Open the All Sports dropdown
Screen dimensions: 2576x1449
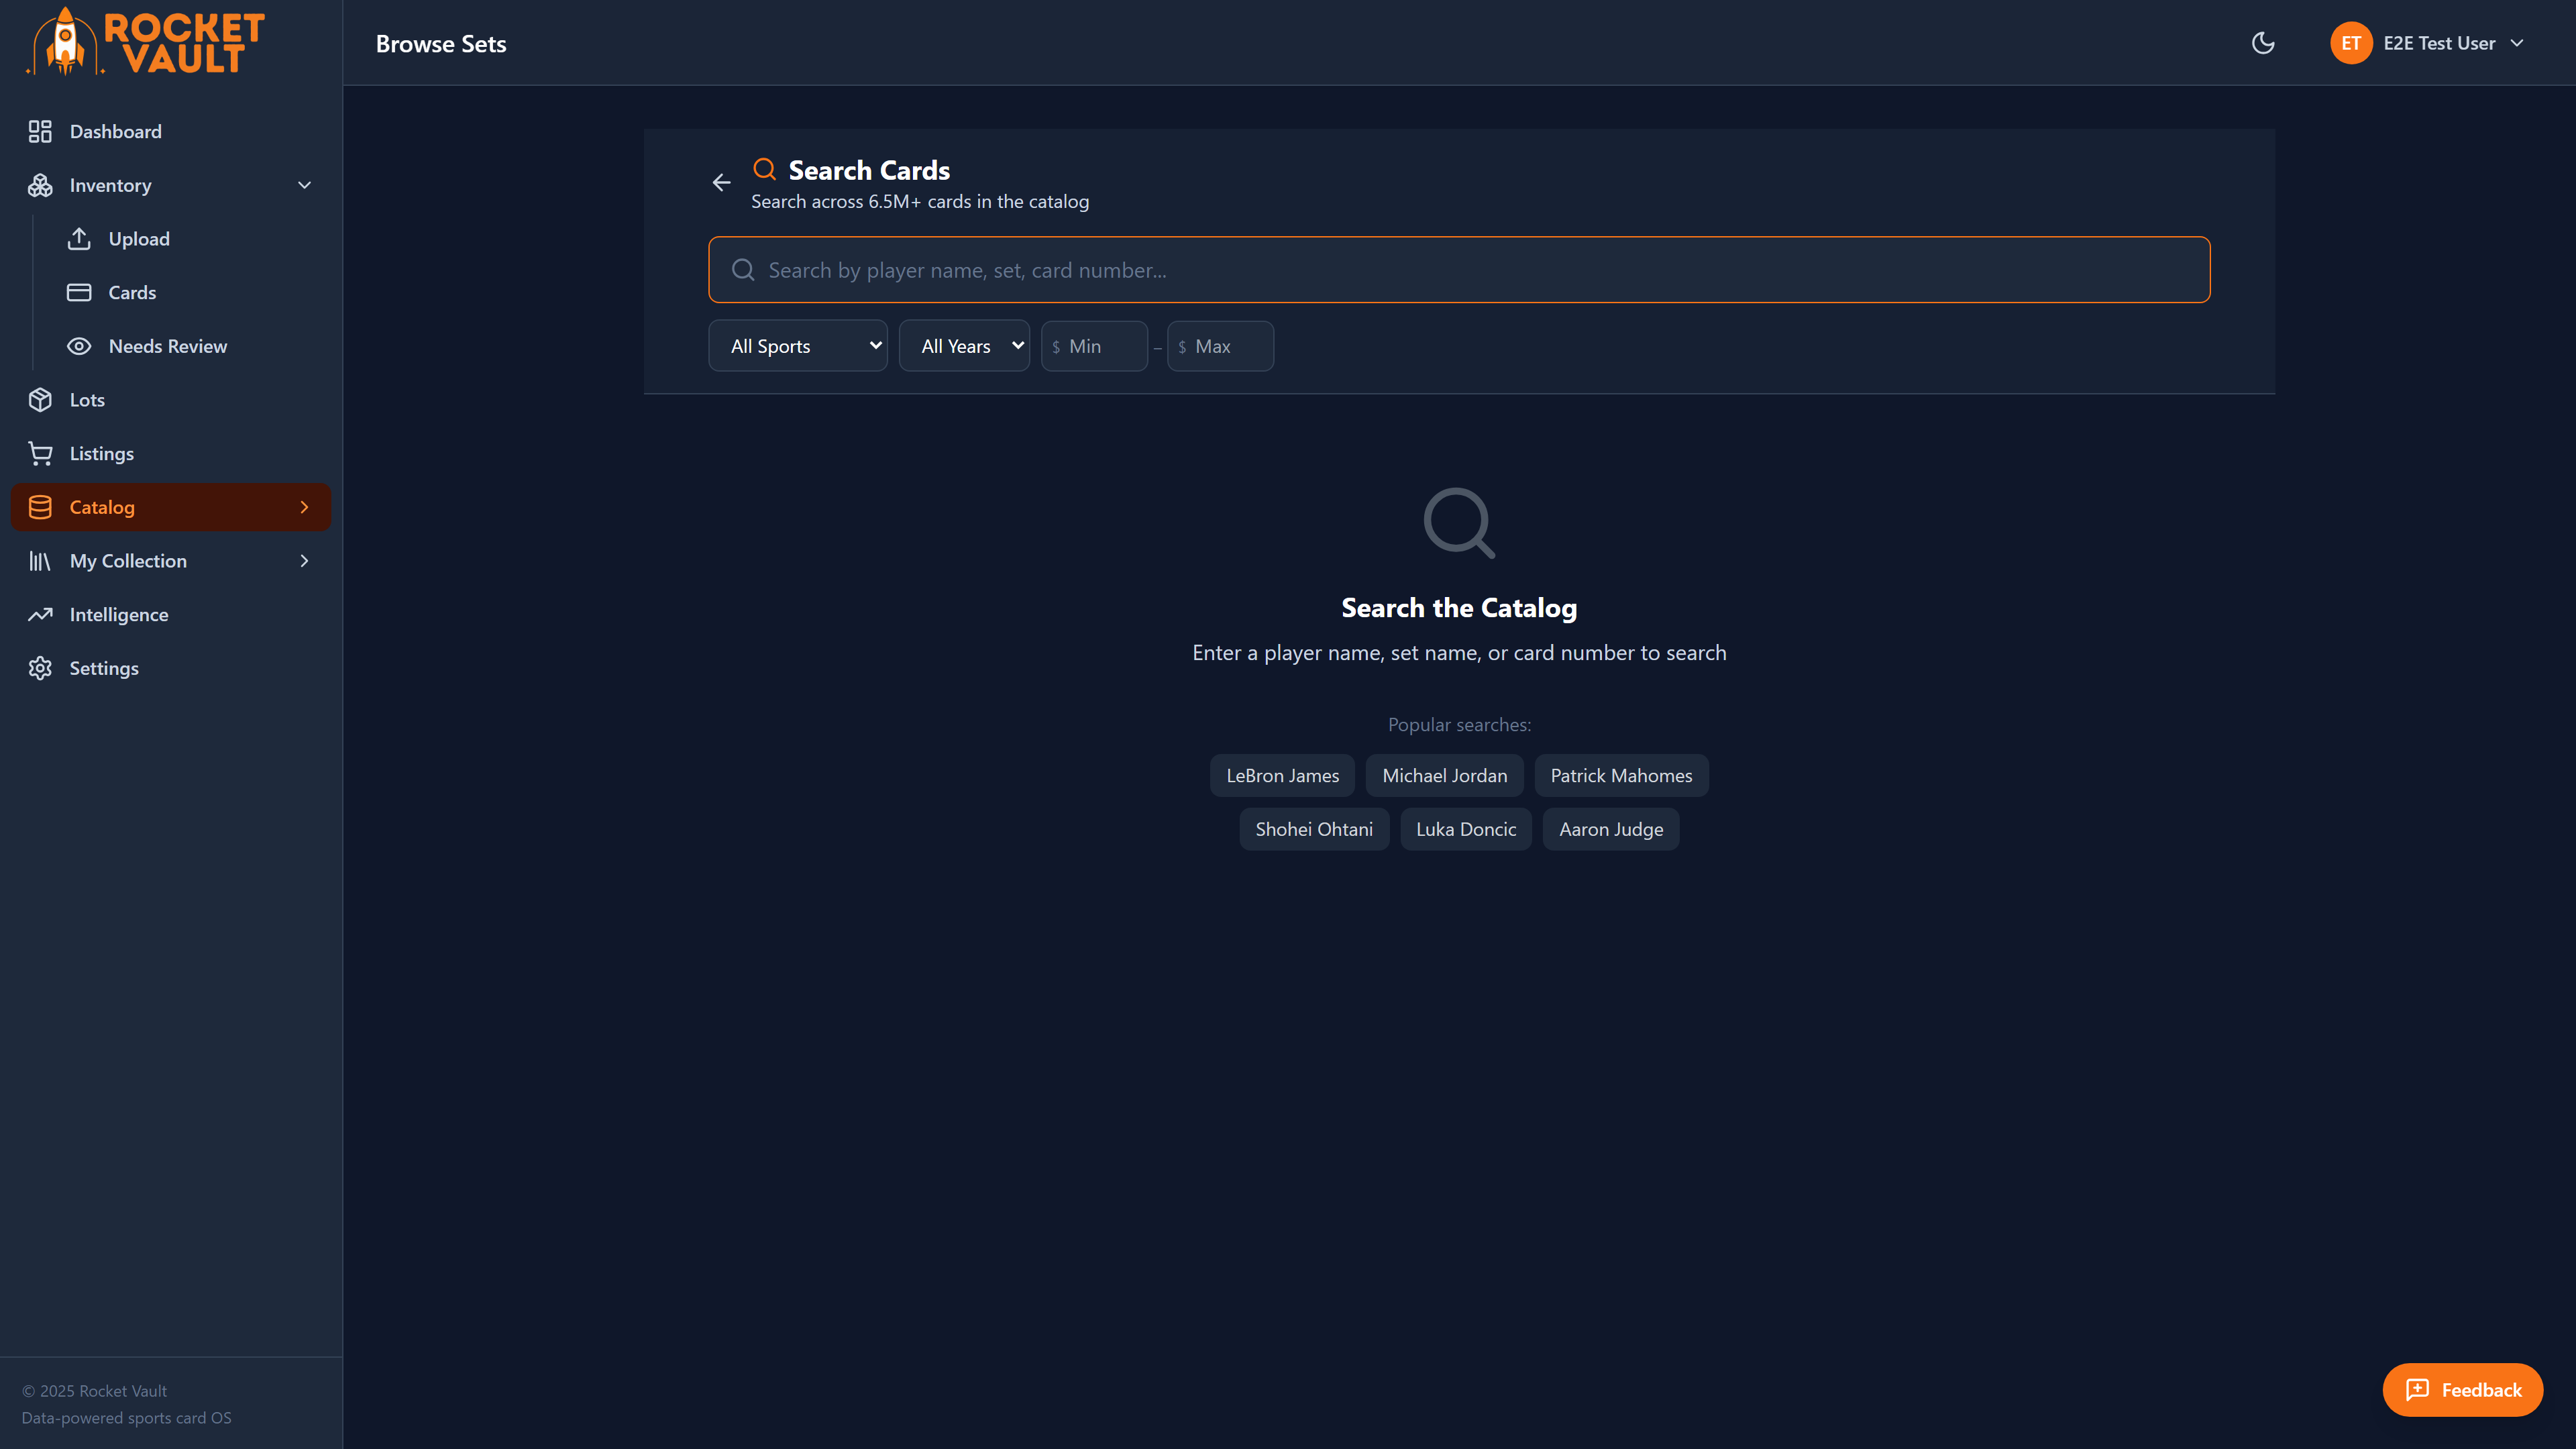[797, 345]
